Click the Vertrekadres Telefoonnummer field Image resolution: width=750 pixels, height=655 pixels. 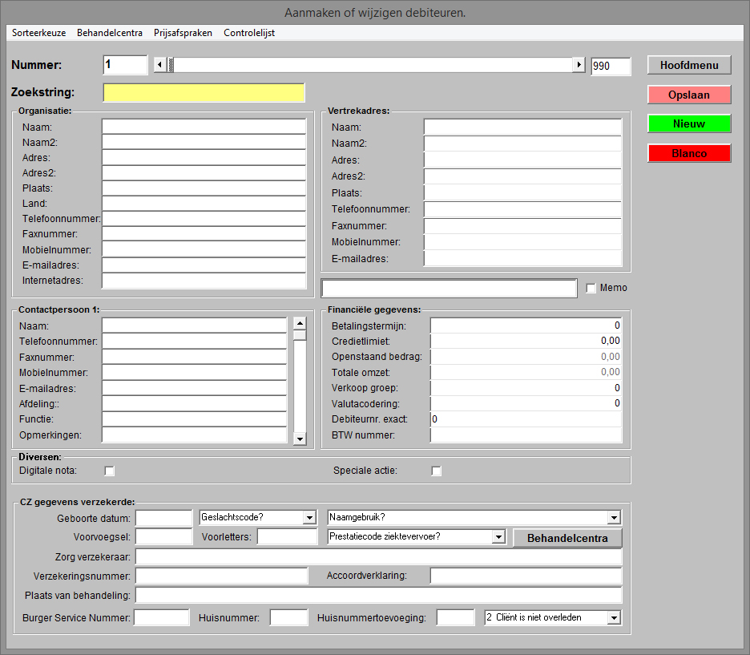click(x=522, y=209)
